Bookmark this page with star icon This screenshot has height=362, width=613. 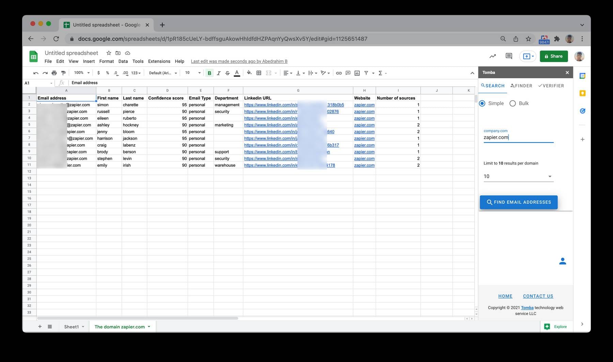click(x=528, y=39)
